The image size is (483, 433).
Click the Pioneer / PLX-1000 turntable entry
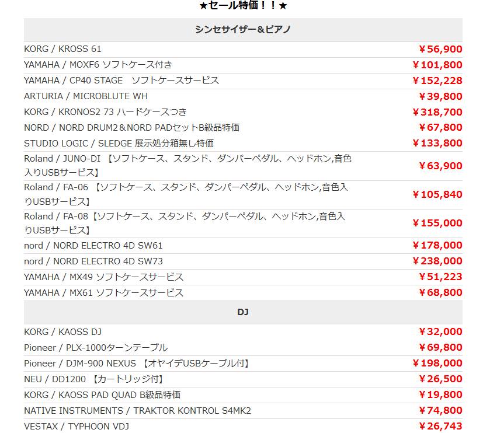pos(96,347)
